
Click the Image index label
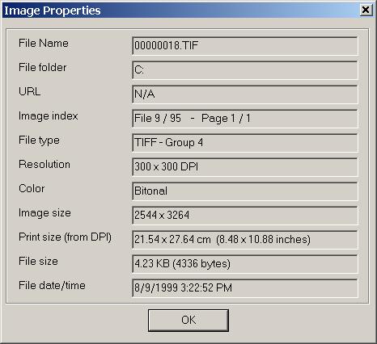click(48, 116)
